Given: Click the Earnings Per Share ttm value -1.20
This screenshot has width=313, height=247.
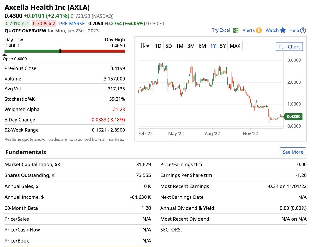Looking at the screenshot, I should coord(302,175).
